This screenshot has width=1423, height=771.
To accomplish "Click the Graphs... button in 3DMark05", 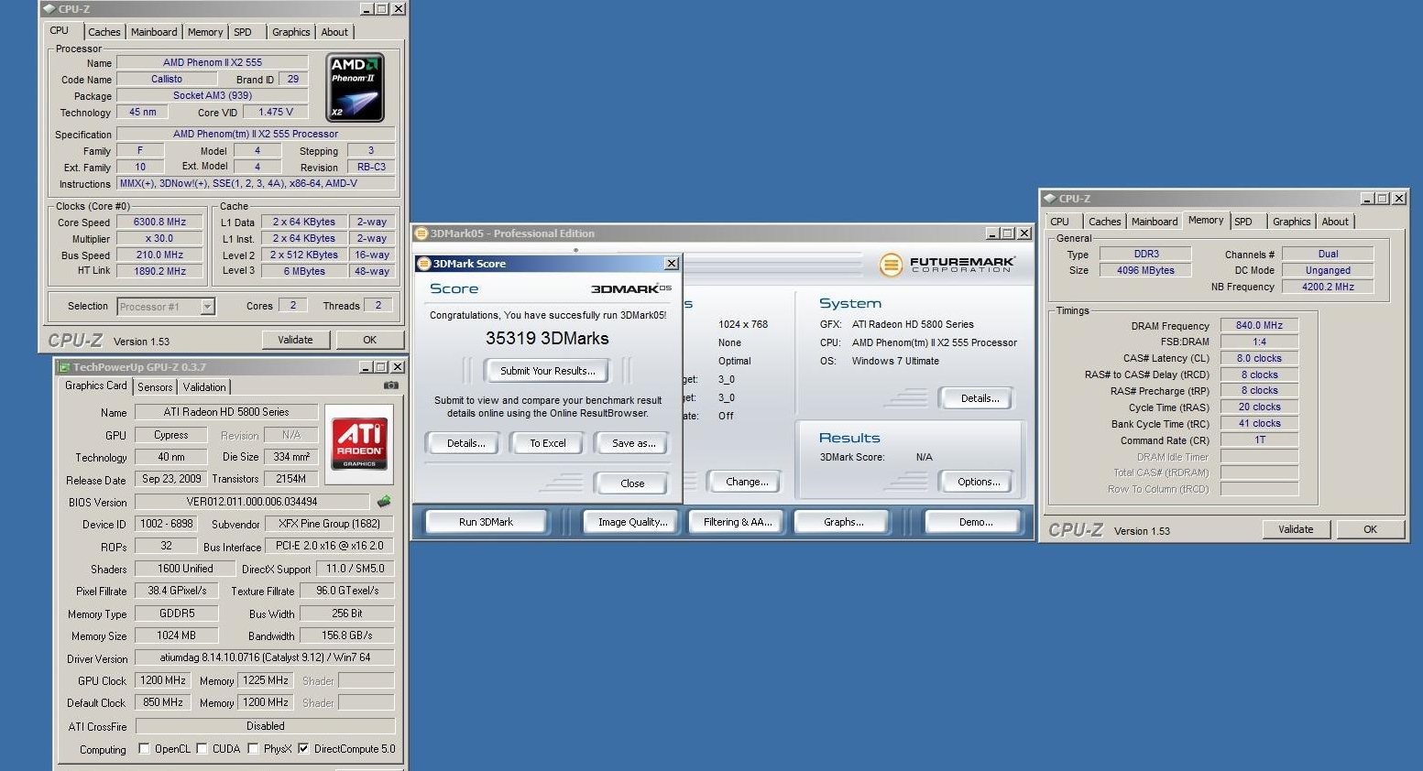I will point(843,522).
